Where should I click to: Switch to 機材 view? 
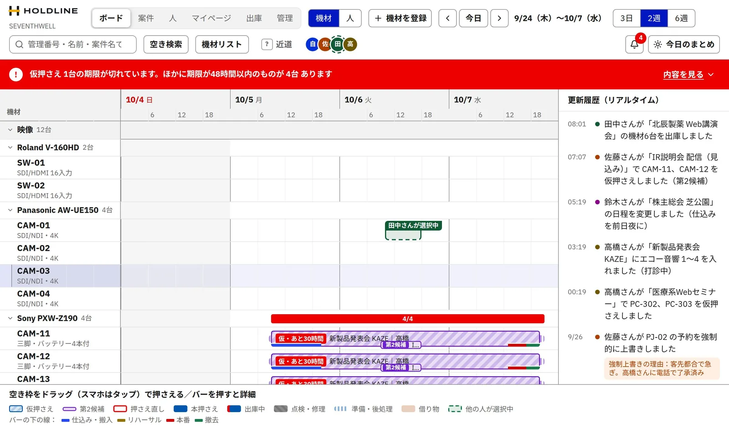coord(324,18)
